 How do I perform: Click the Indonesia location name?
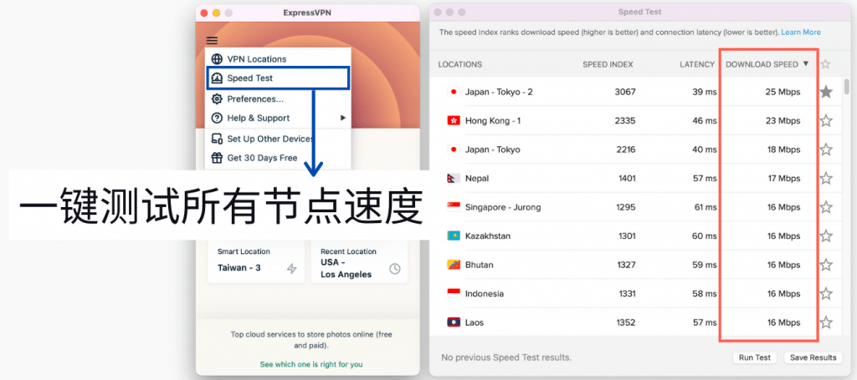pyautogui.click(x=485, y=294)
